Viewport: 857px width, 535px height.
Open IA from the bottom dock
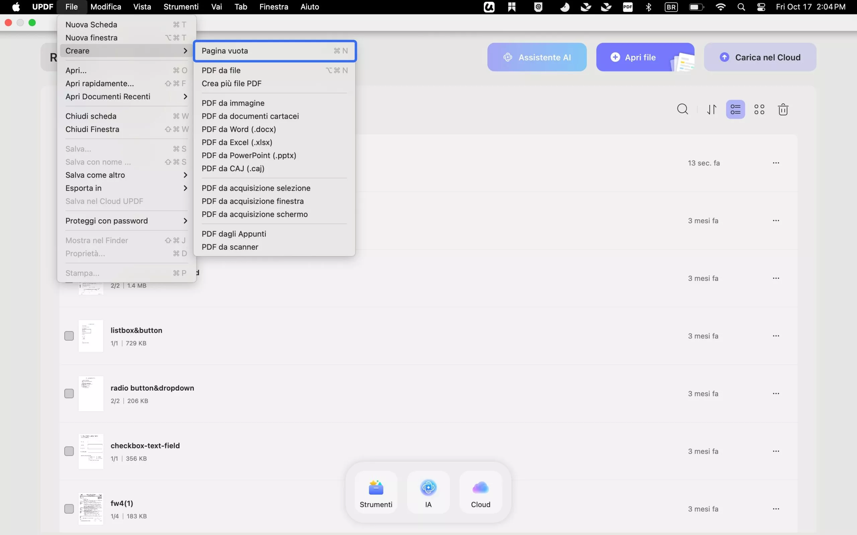(x=428, y=492)
